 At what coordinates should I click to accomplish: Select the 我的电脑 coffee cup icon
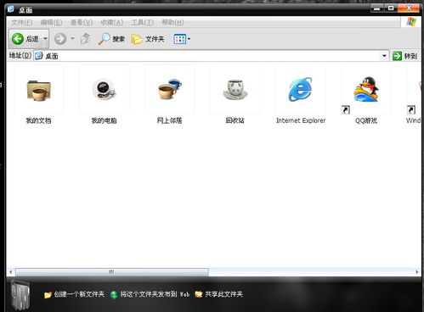pyautogui.click(x=104, y=90)
